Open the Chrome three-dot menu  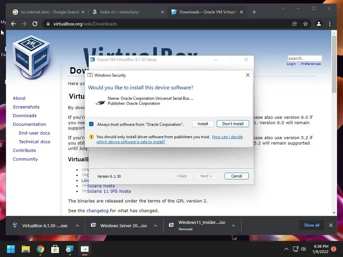(x=330, y=24)
